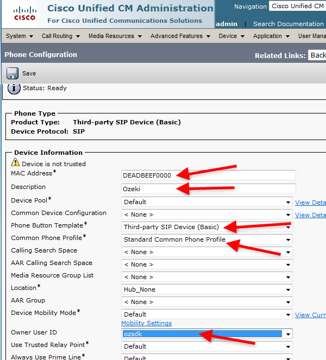Expand the Device Pool dropdown
The width and height of the screenshot is (326, 360).
pyautogui.click(x=207, y=202)
